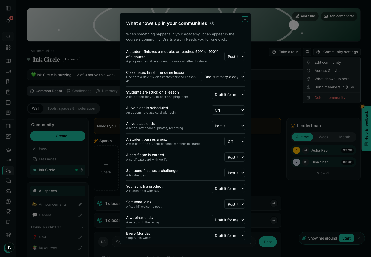Click the search icon in the sidebar

(x=8, y=36)
